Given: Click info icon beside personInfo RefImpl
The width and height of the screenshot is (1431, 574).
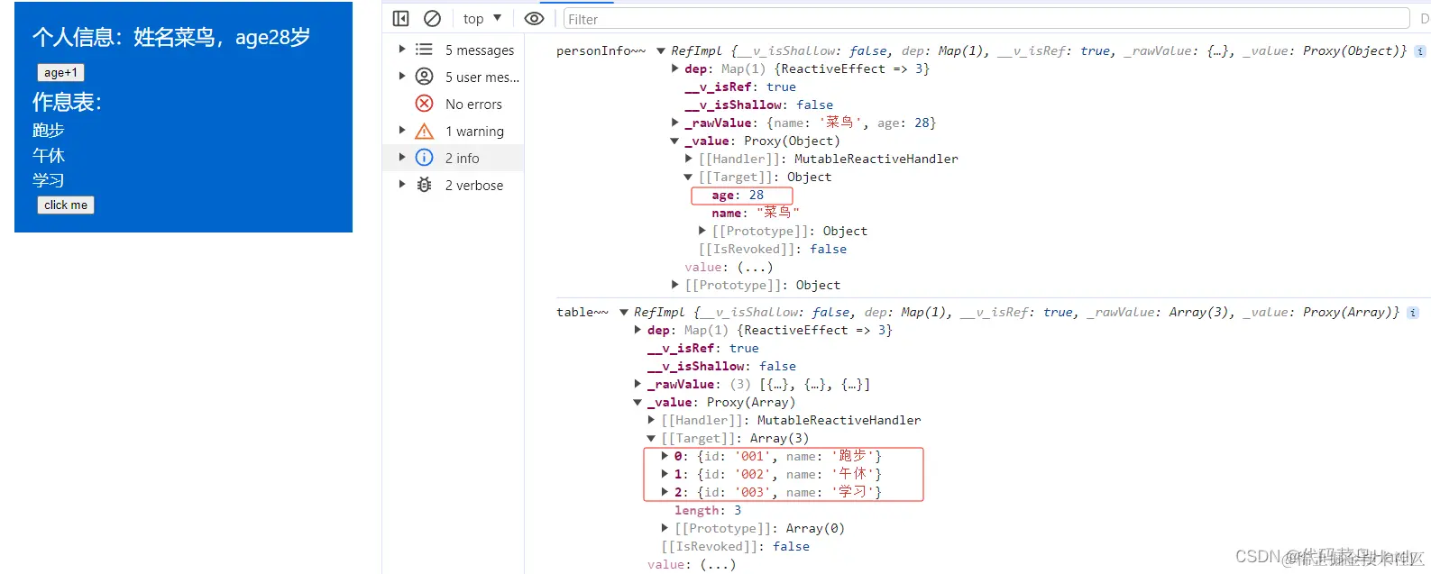Looking at the screenshot, I should pyautogui.click(x=1420, y=51).
